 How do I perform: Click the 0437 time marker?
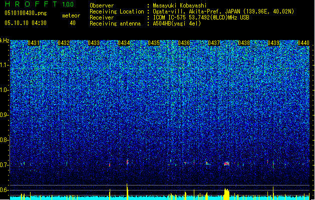pos(214,43)
